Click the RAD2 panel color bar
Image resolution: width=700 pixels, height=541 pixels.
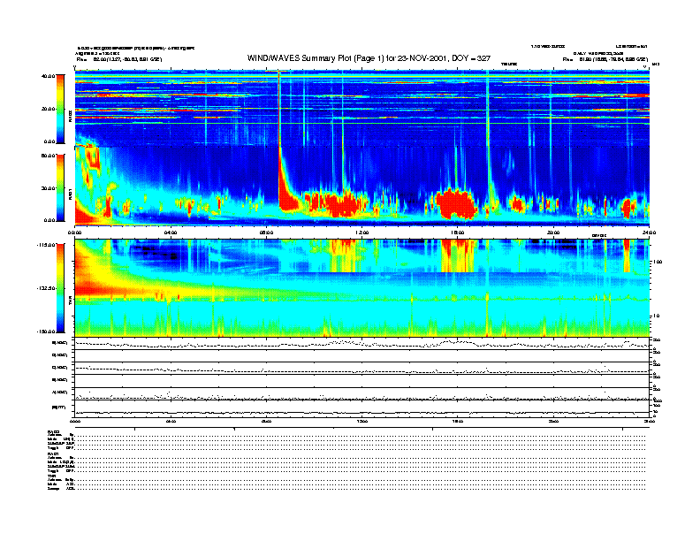click(x=61, y=109)
